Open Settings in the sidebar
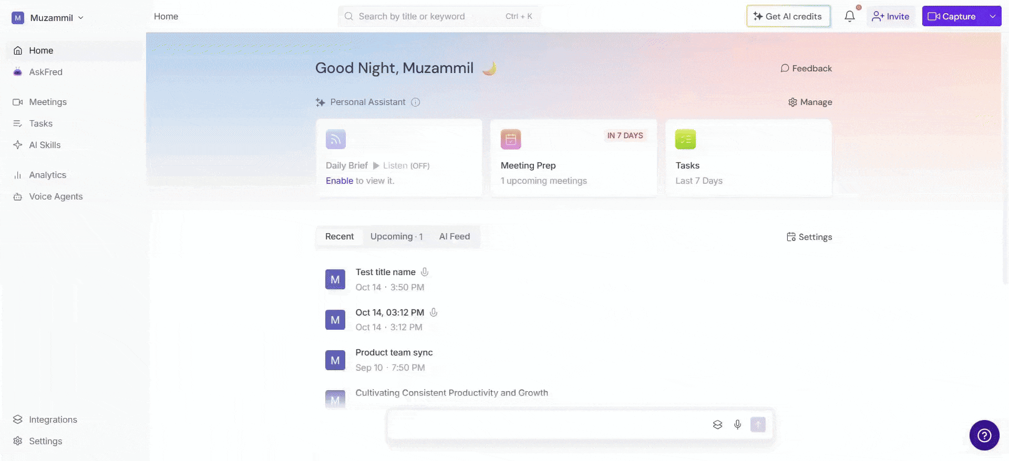 coord(74,441)
